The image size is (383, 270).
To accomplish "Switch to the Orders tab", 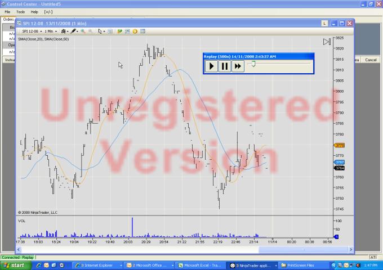I will coord(8,19).
